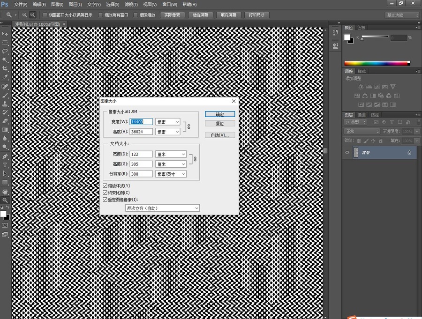
Task: Click the 自动(A)... button
Action: pyautogui.click(x=220, y=135)
